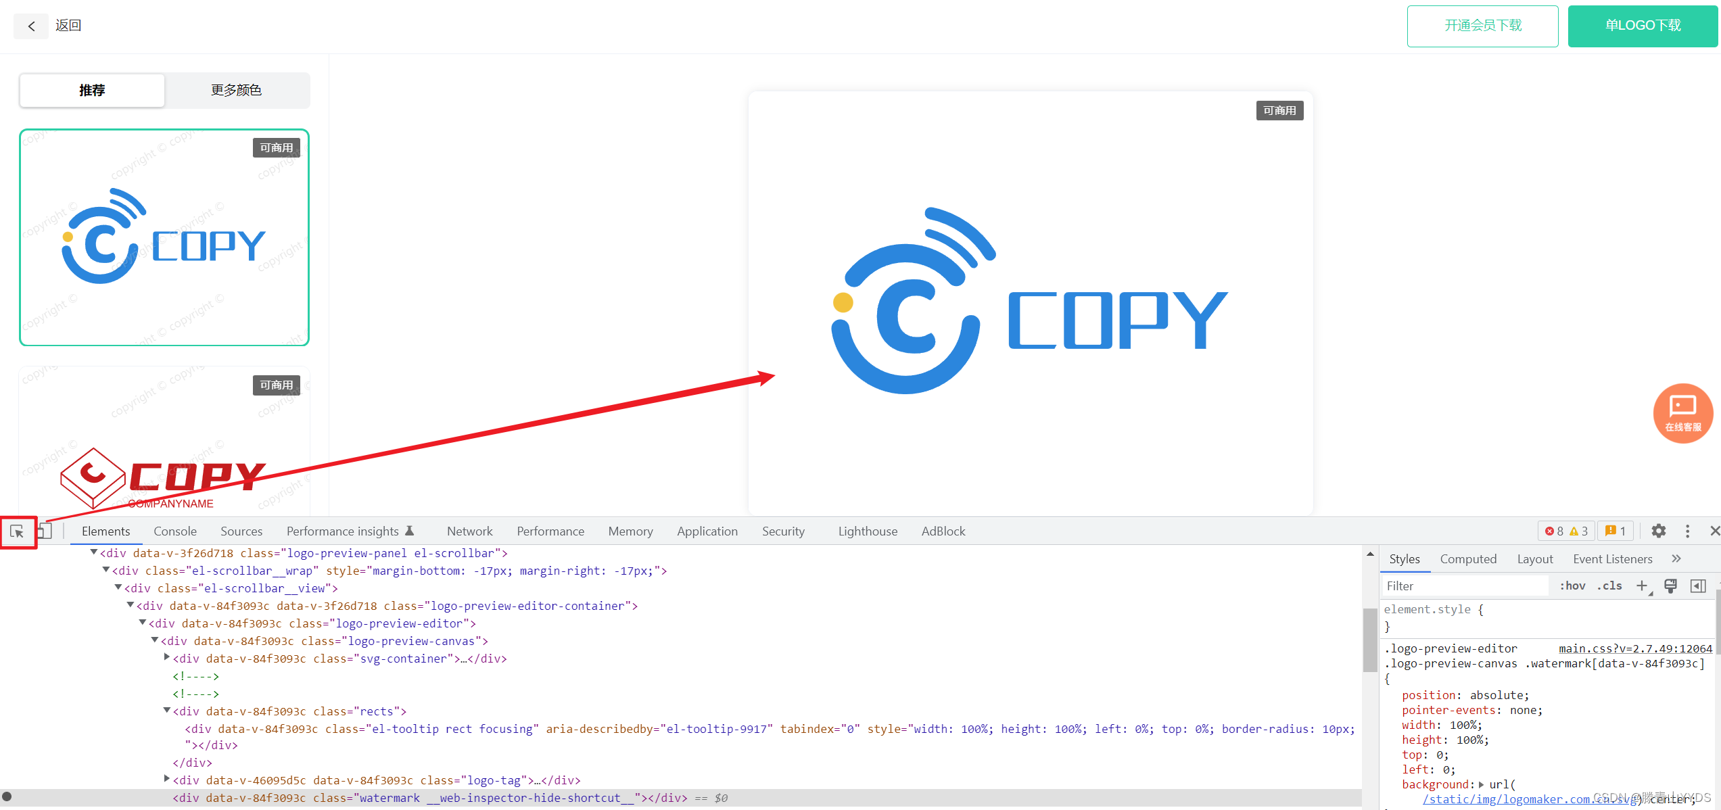Click the orange online customer service bubble
This screenshot has width=1721, height=810.
click(x=1682, y=413)
